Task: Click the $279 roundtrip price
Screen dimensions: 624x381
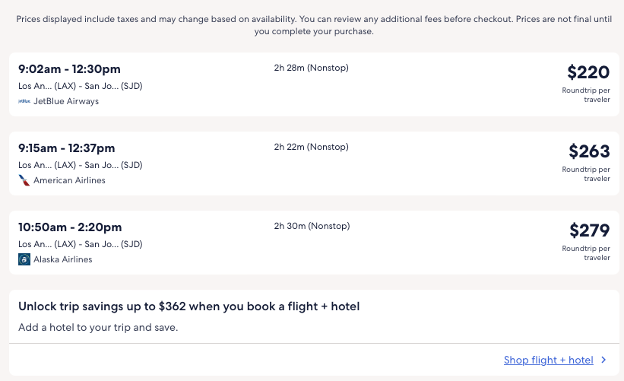Action: point(589,230)
